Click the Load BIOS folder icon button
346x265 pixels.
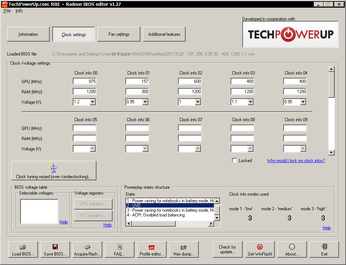[x=23, y=250]
